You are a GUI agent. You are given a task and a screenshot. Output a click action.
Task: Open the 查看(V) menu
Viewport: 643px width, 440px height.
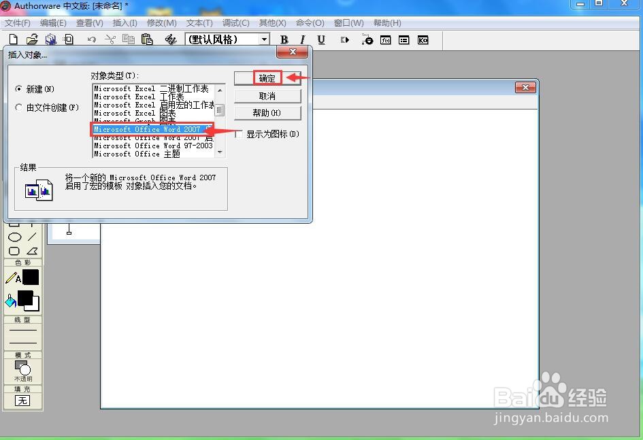[x=90, y=23]
